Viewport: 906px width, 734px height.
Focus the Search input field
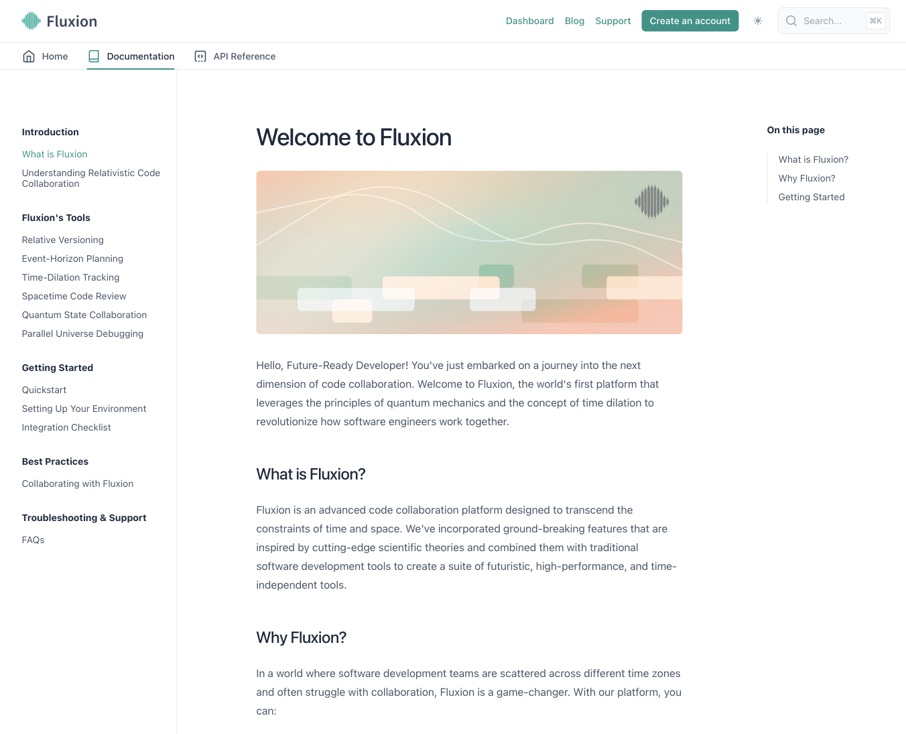(834, 21)
